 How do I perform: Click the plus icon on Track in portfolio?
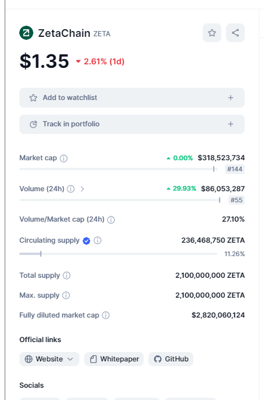[231, 124]
